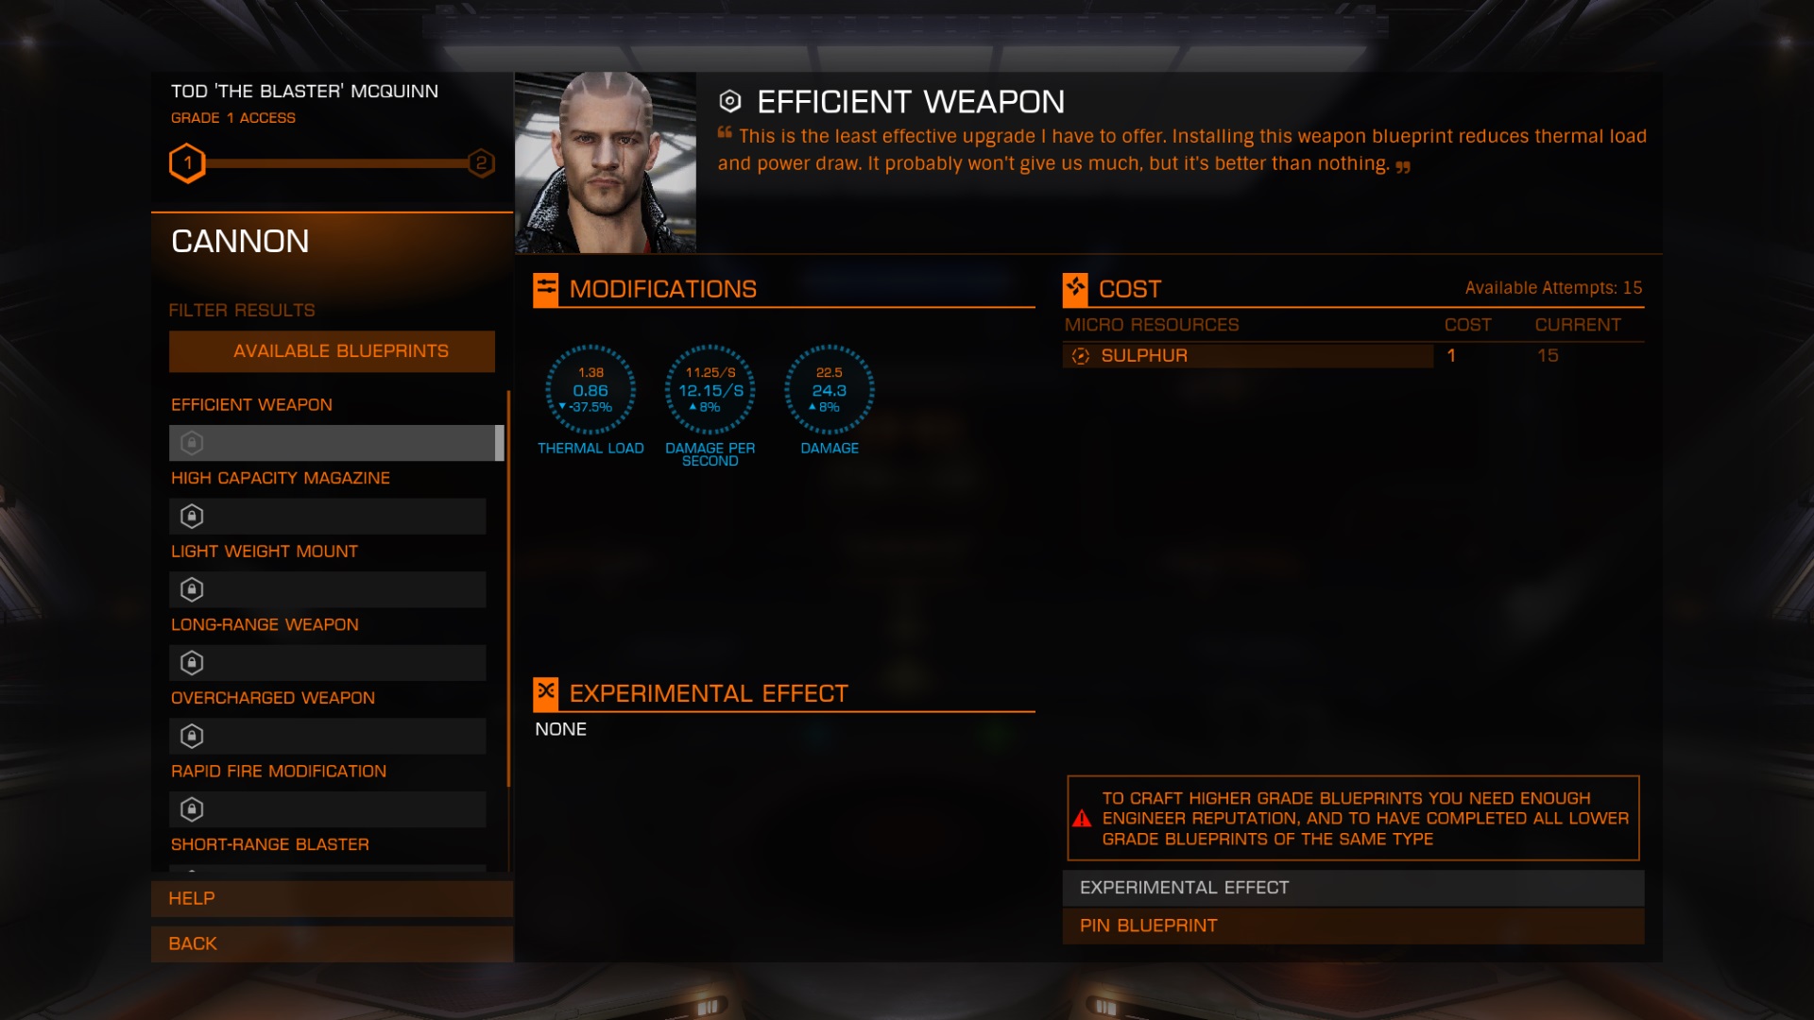The width and height of the screenshot is (1814, 1020).
Task: Select the grade 1 hexagon marker
Action: (187, 163)
